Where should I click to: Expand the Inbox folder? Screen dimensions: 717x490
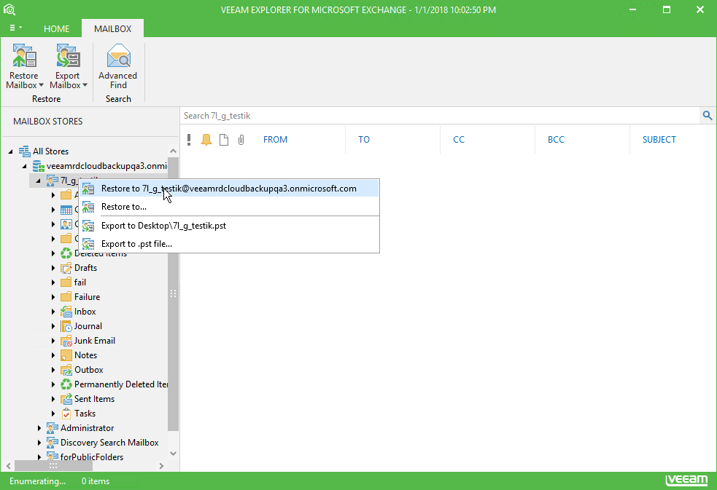click(x=53, y=312)
